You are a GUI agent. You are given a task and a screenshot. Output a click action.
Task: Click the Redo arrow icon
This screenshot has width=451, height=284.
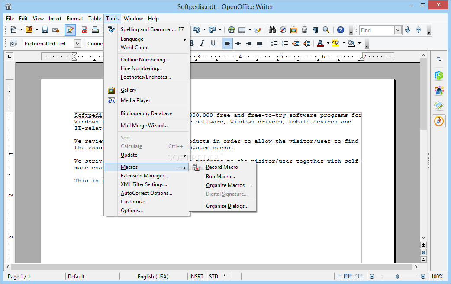click(212, 30)
